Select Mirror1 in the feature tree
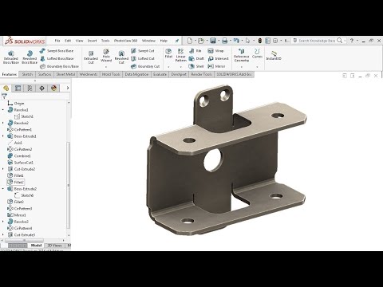Image resolution: width=383 pixels, height=287 pixels. tap(17, 215)
